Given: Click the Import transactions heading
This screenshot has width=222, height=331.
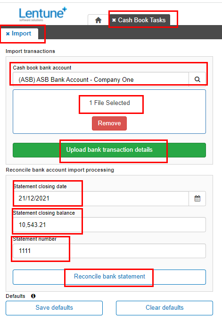Looking at the screenshot, I should click(x=30, y=51).
